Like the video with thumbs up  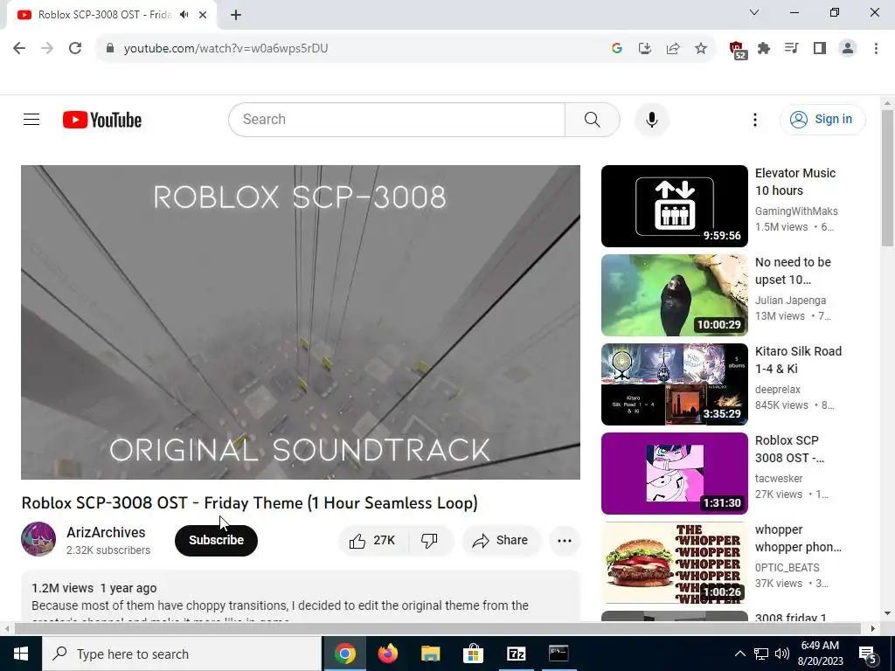click(x=373, y=540)
